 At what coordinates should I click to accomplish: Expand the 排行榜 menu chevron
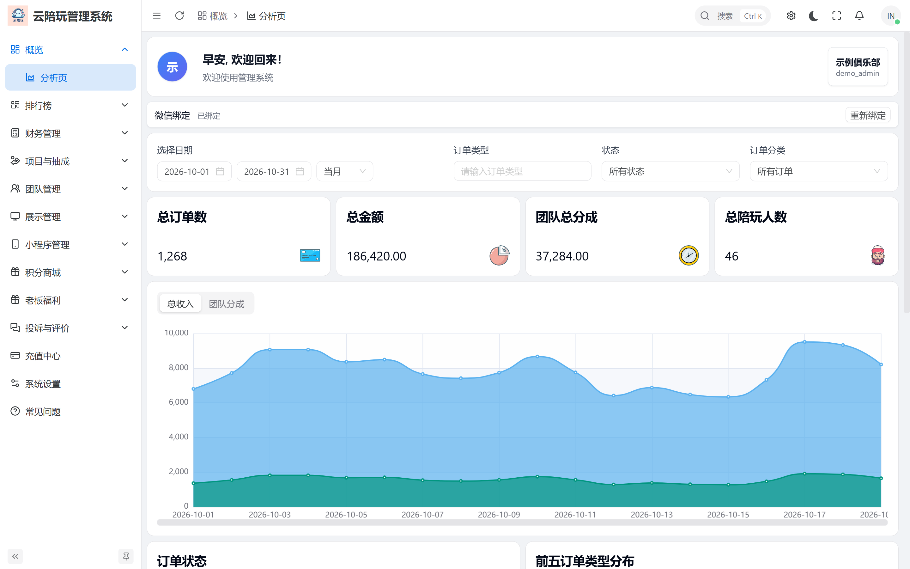point(125,105)
